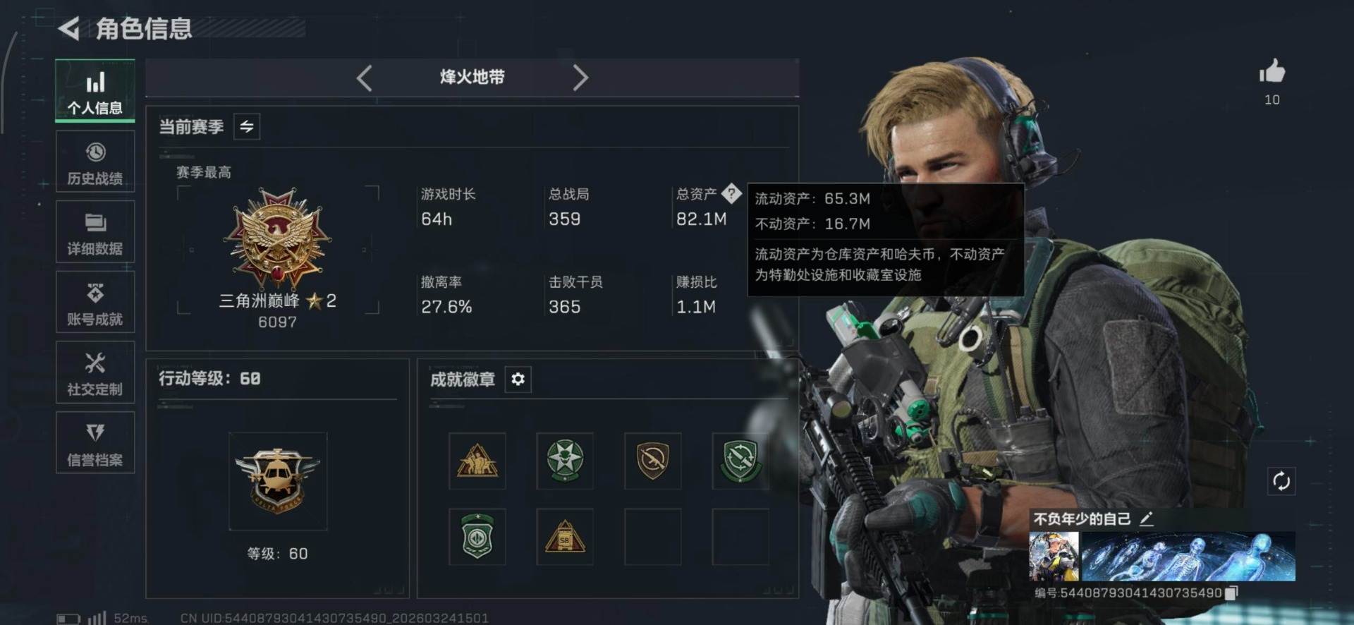Click the helicopter level 60 badge
The width and height of the screenshot is (1354, 625).
(x=278, y=481)
